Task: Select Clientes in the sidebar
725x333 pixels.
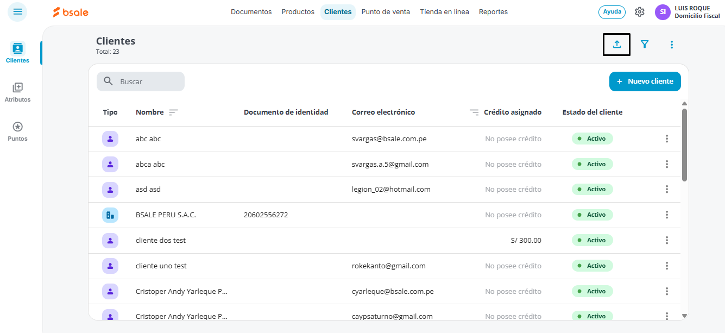Action: click(17, 53)
